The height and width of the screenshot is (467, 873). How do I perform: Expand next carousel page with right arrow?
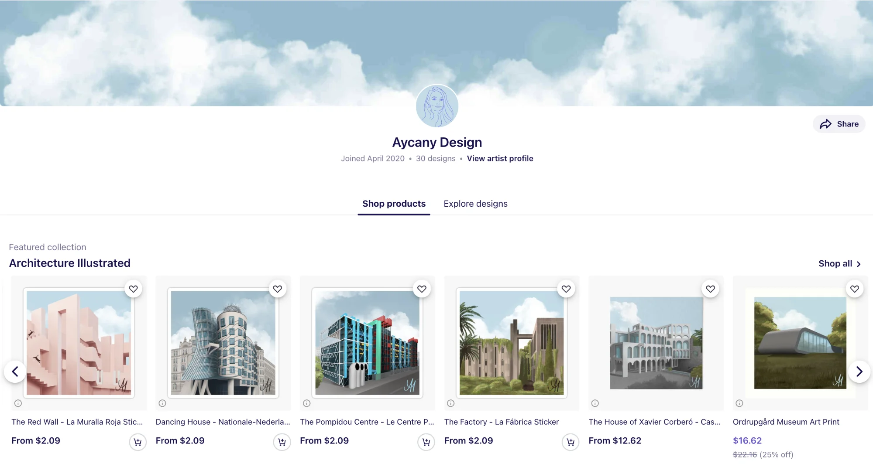tap(859, 371)
